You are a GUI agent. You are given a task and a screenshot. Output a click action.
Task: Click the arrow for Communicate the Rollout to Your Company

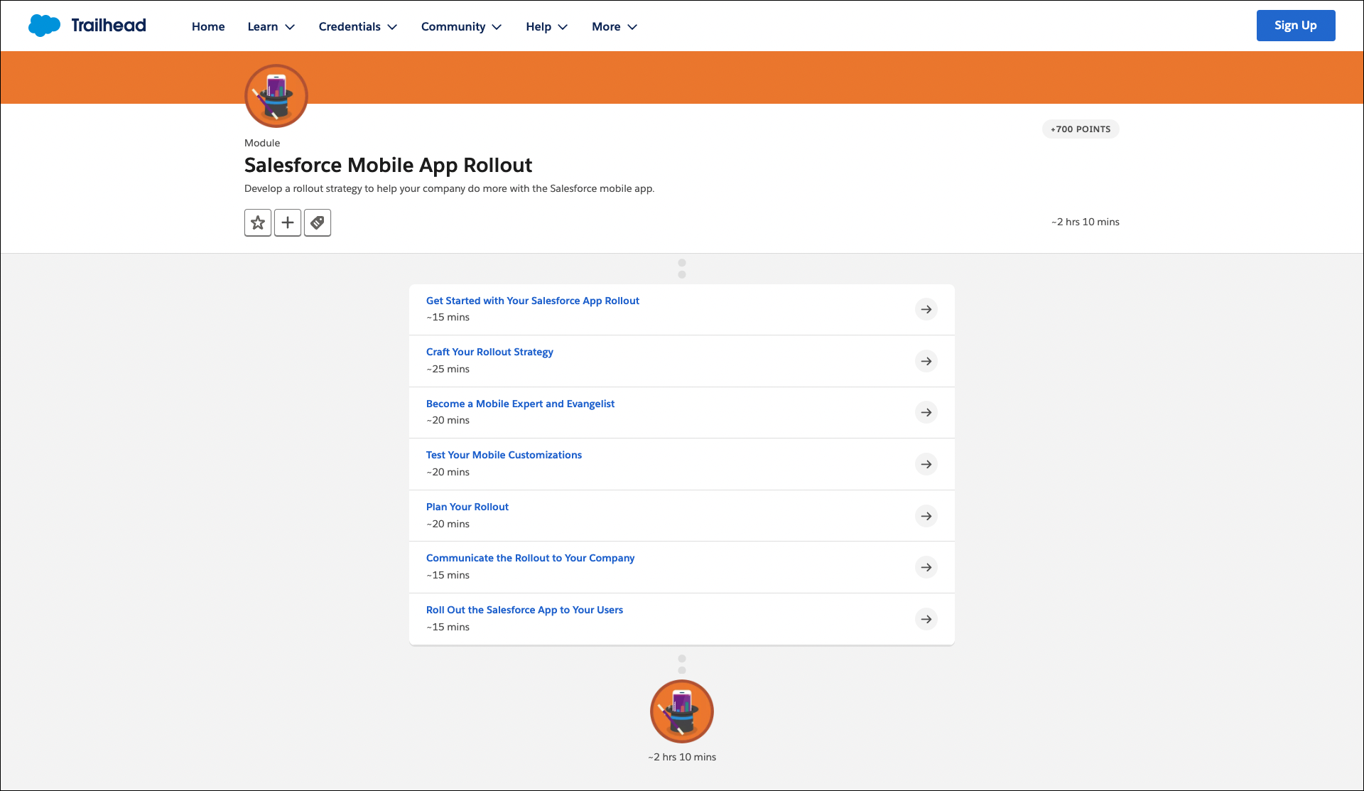pos(926,567)
